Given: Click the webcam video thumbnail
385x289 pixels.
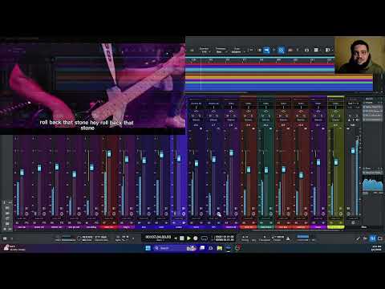Looking at the screenshot, I should click(x=359, y=55).
